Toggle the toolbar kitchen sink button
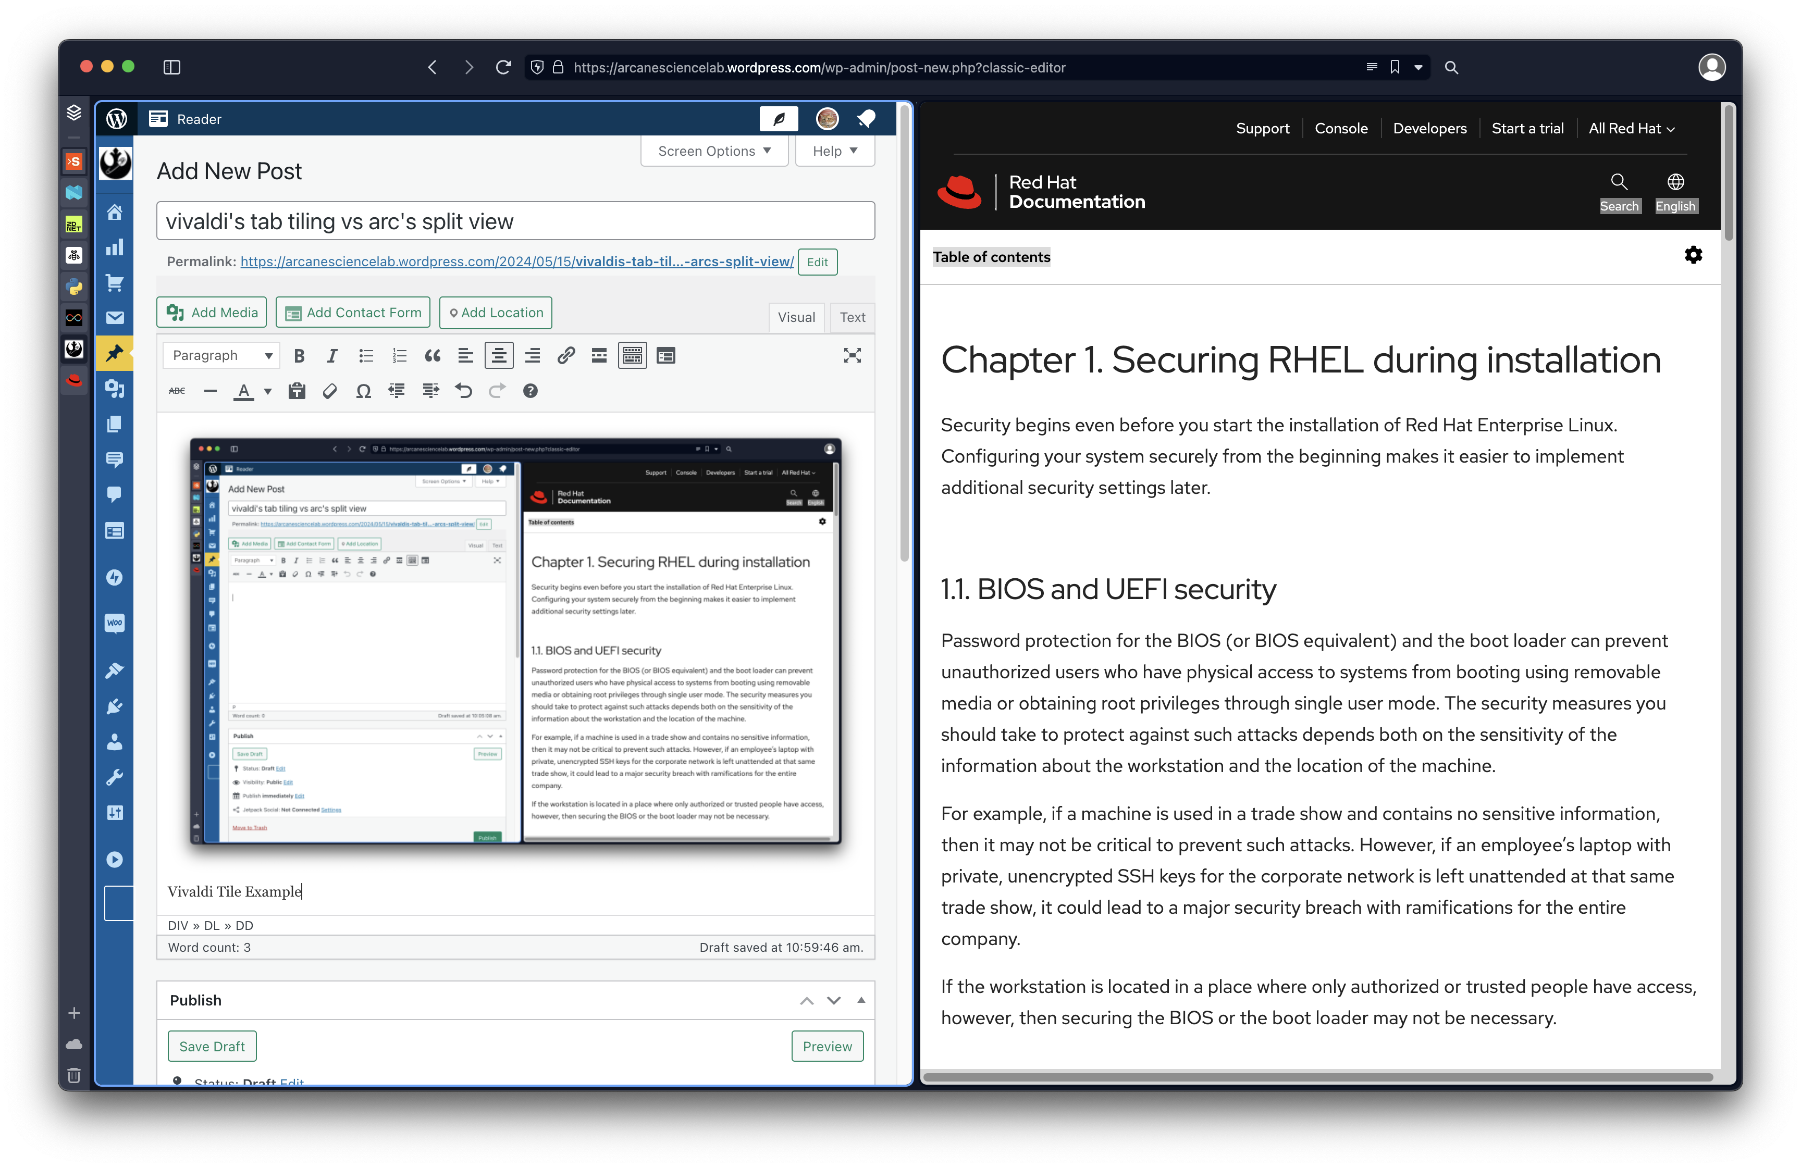This screenshot has height=1168, width=1801. 632,355
